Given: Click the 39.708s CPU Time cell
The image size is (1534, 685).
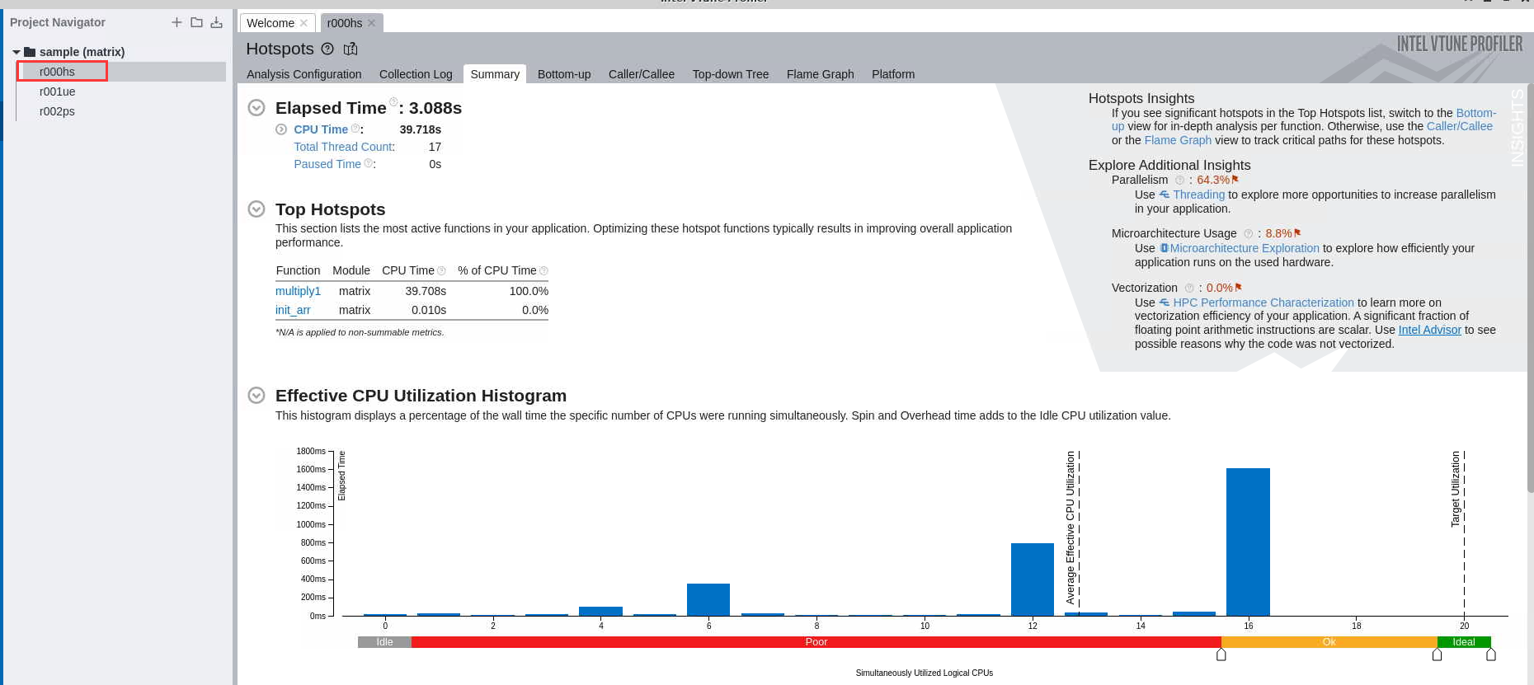Looking at the screenshot, I should tap(426, 291).
